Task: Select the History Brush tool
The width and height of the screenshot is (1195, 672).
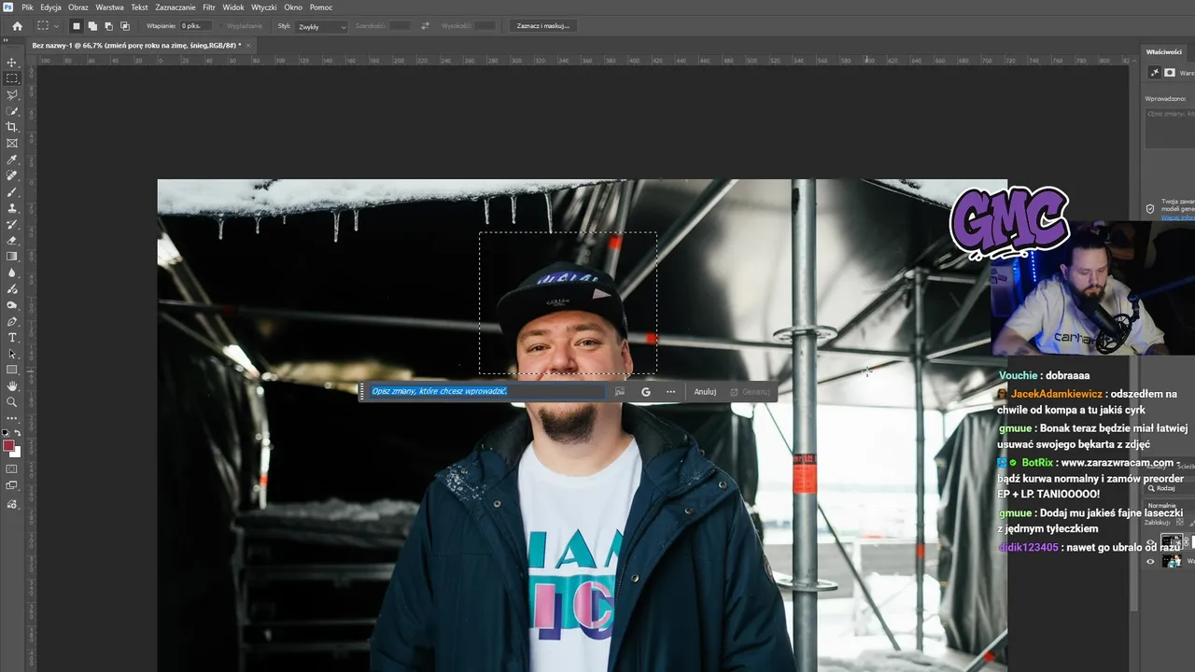Action: click(x=12, y=224)
